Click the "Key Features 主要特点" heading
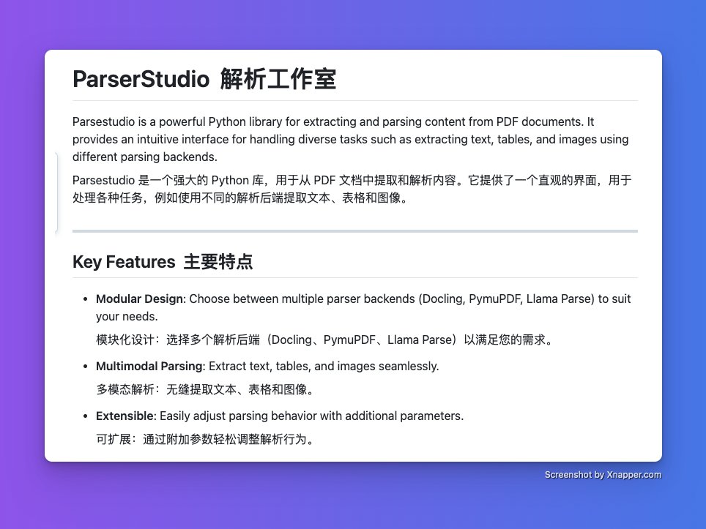This screenshot has height=529, width=706. click(163, 262)
